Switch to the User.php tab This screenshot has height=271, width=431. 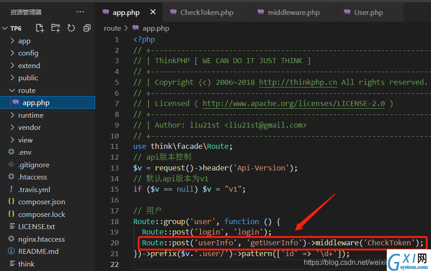tap(370, 12)
